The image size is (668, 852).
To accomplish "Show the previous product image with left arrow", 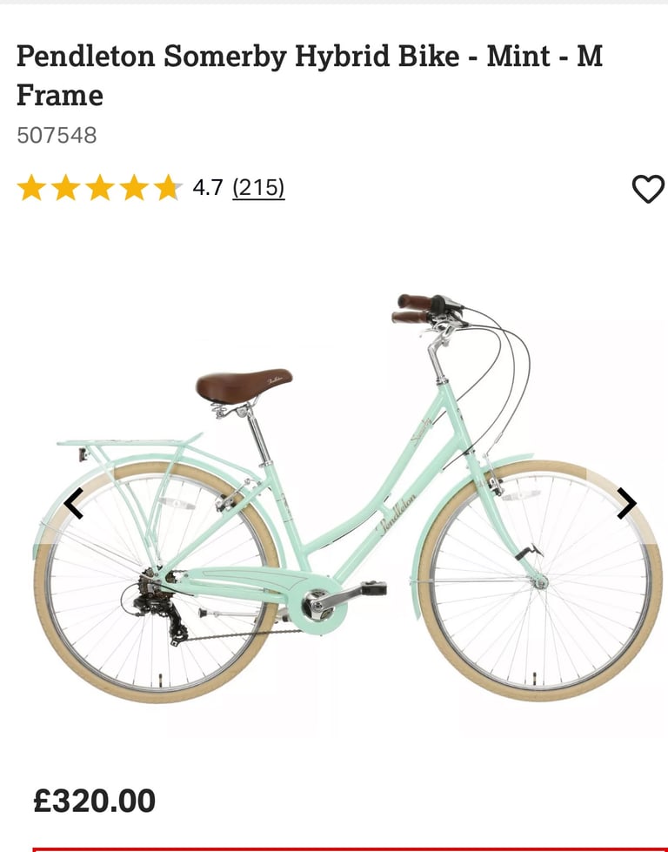I will point(74,503).
